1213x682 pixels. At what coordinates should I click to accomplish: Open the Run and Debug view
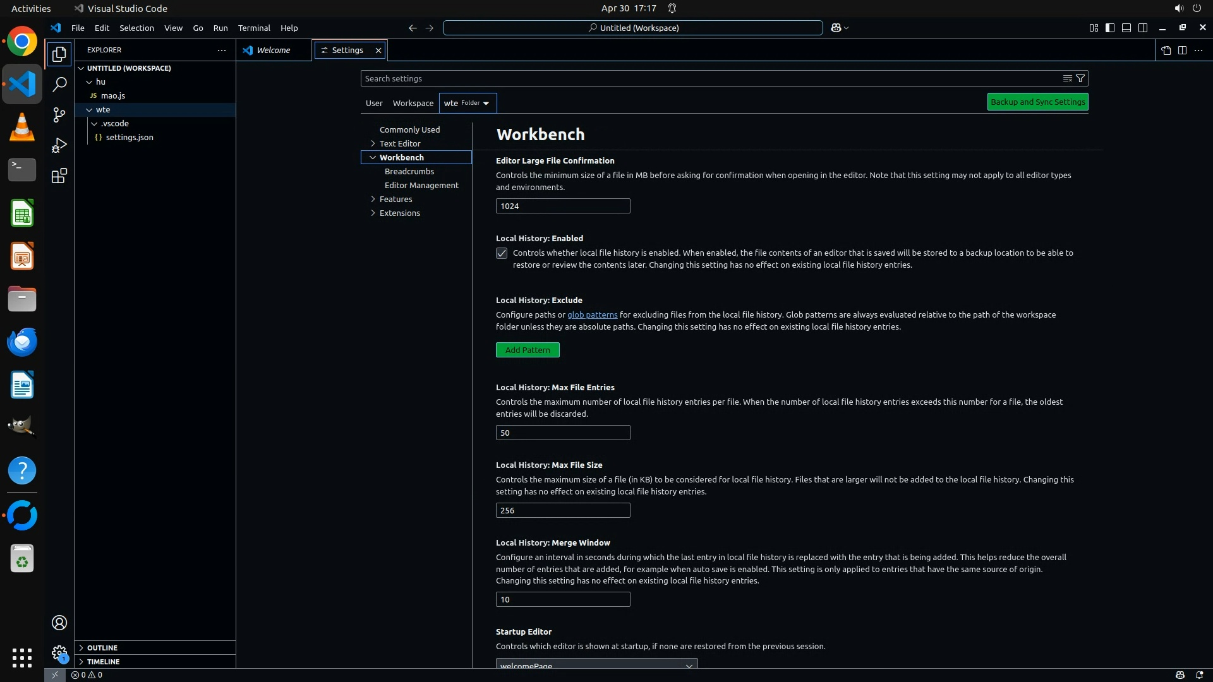point(59,145)
